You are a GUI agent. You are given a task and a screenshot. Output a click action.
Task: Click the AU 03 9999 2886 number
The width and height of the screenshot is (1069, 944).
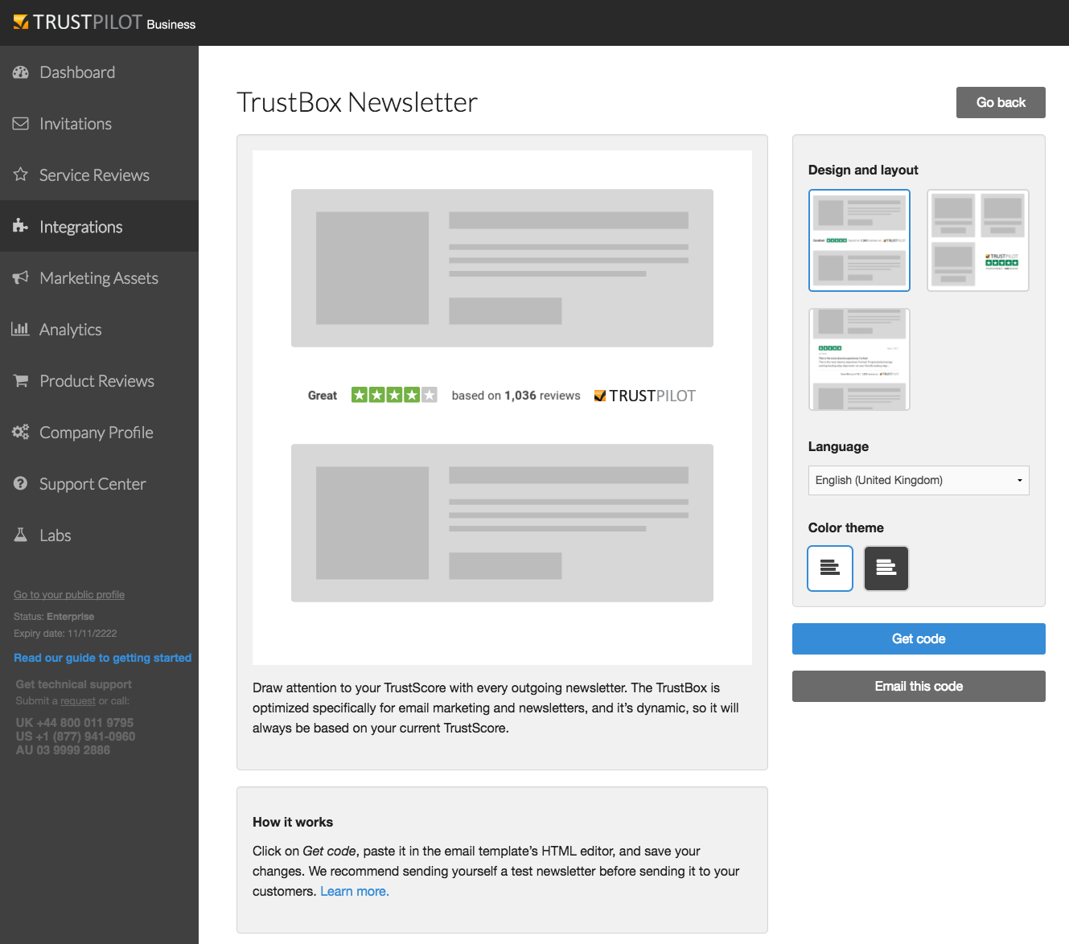pos(63,750)
